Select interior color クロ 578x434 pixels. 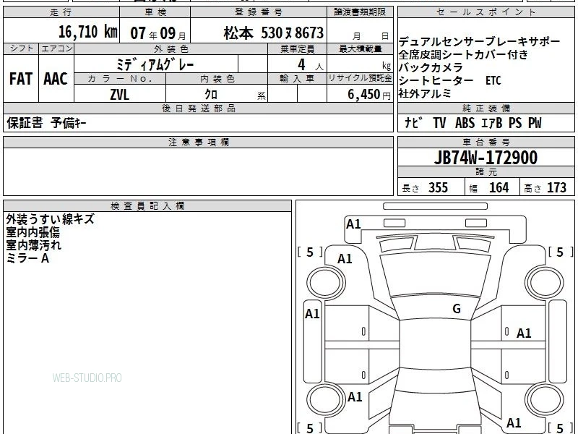[x=211, y=95]
